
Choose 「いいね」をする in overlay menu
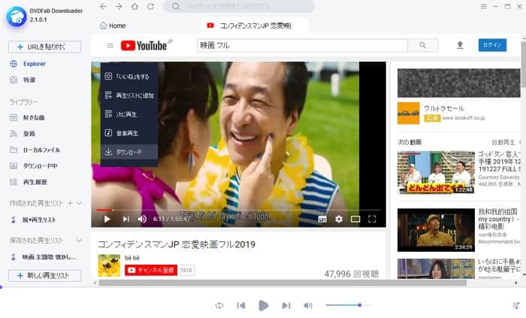coord(129,77)
